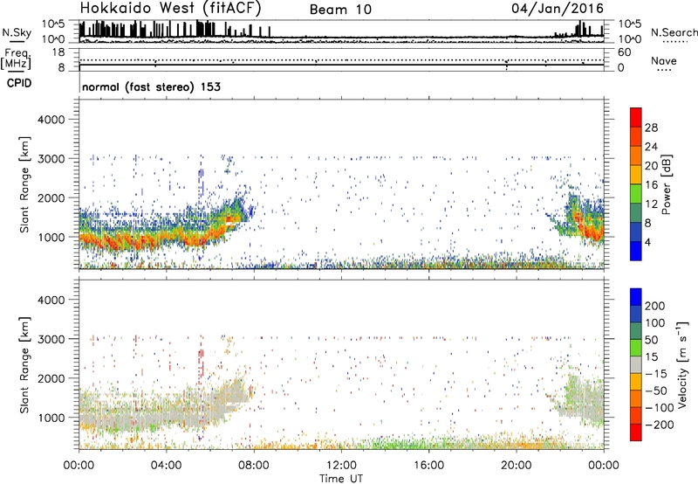Screen dimensions: 698x484
Task: Pick the blue top segment of velocity colorbar
Action: (x=636, y=297)
